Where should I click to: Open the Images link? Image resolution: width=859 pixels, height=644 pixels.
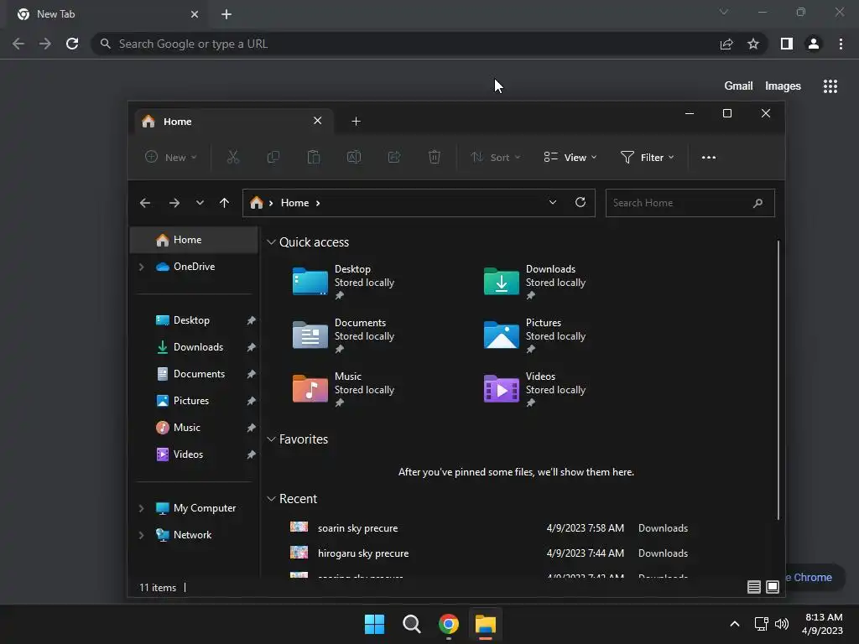(x=783, y=86)
